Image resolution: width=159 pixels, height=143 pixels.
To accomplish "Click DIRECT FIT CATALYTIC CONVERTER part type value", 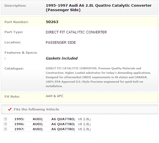I will click(76, 32).
